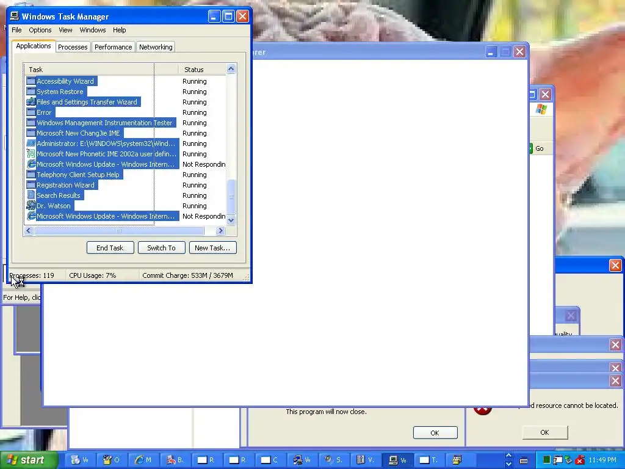625x469 pixels.
Task: Select 'Microsoft New ChangJie IME' task
Action: coord(78,133)
